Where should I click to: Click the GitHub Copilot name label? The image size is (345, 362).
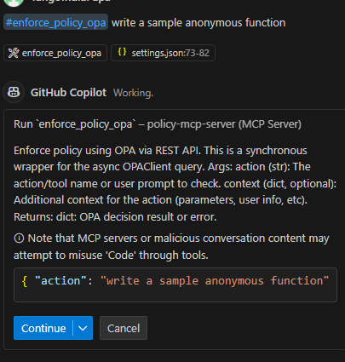[x=68, y=93]
